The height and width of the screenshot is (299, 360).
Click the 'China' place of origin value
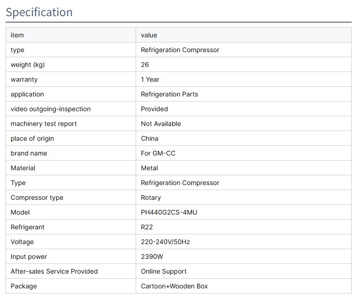150,138
